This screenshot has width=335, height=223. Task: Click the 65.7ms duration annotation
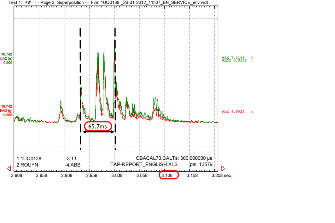click(x=98, y=126)
